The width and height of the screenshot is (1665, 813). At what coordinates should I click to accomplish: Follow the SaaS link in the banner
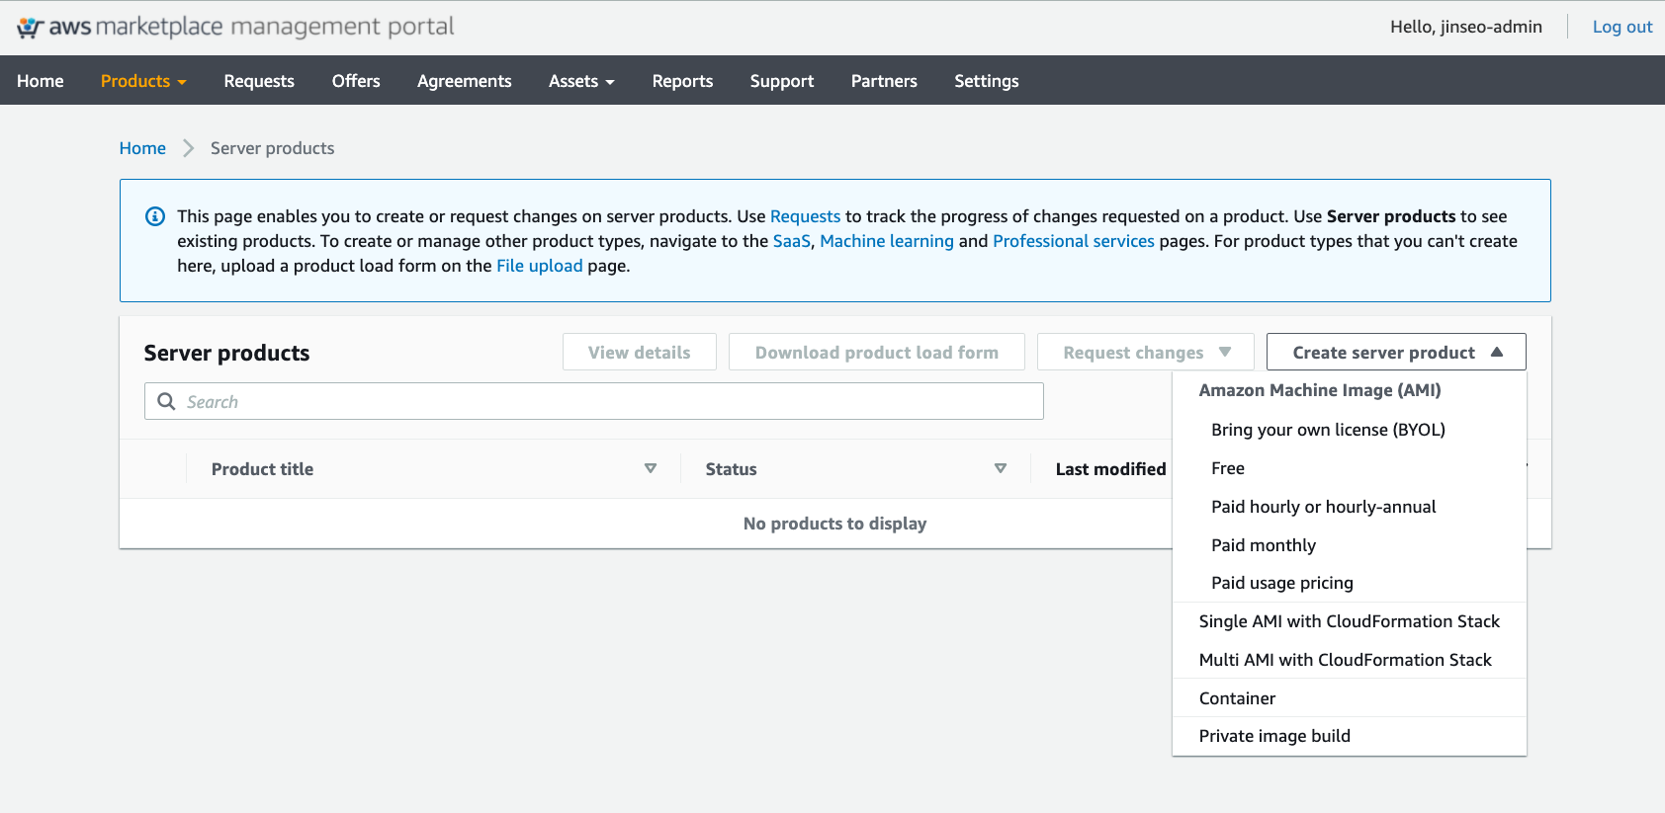click(x=791, y=241)
